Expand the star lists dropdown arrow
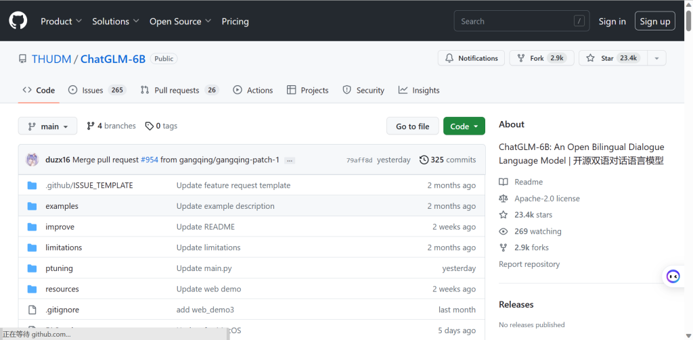Viewport: 693px width, 340px height. (x=656, y=58)
